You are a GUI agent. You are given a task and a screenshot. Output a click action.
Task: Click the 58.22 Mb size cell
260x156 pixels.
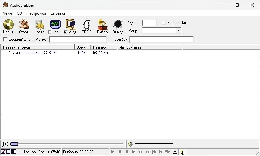pyautogui.click(x=100, y=53)
